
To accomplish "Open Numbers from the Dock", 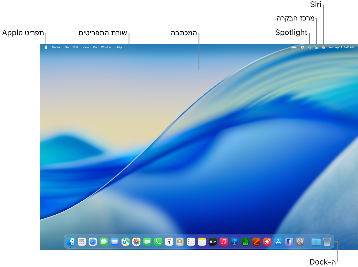I will (x=245, y=241).
